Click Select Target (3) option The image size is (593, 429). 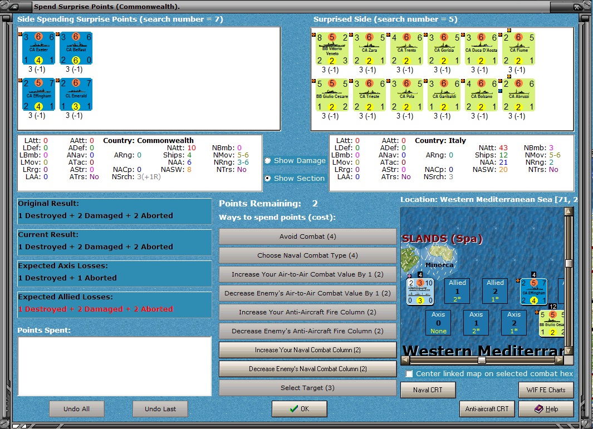coord(307,388)
